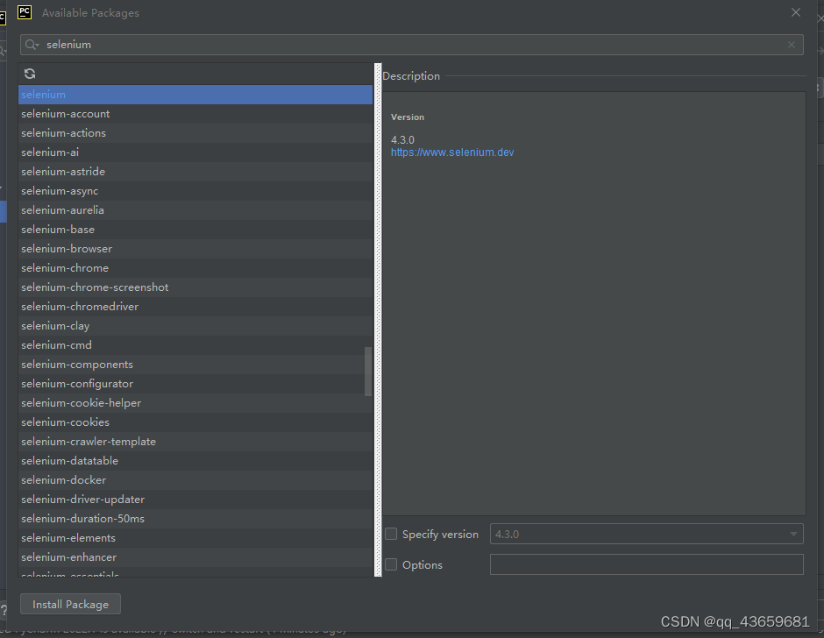Select selenium-actions in the list
The image size is (824, 638).
pos(195,133)
